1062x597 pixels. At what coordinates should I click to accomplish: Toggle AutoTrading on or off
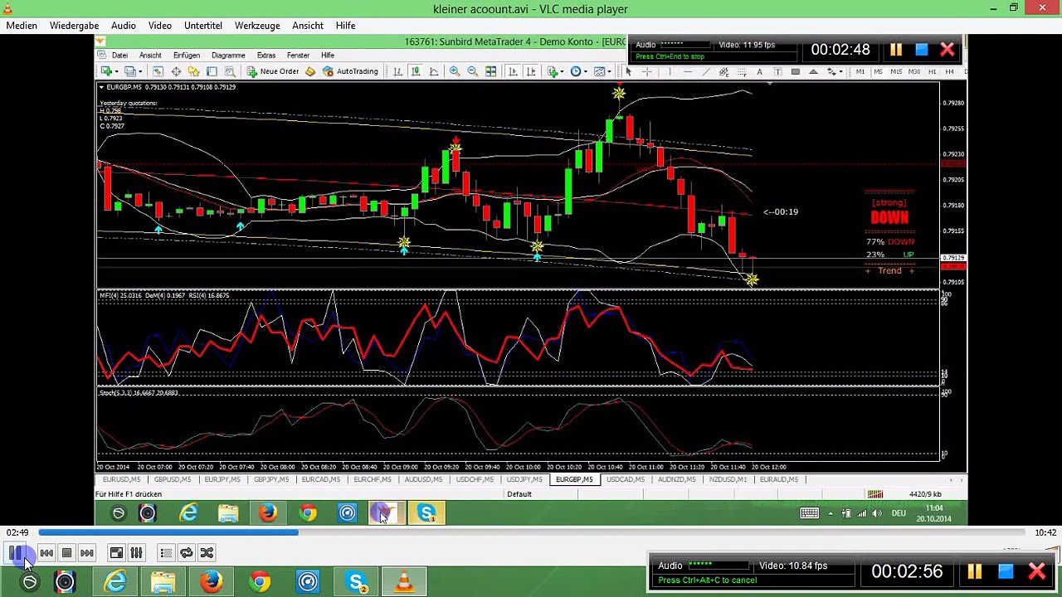click(x=351, y=71)
